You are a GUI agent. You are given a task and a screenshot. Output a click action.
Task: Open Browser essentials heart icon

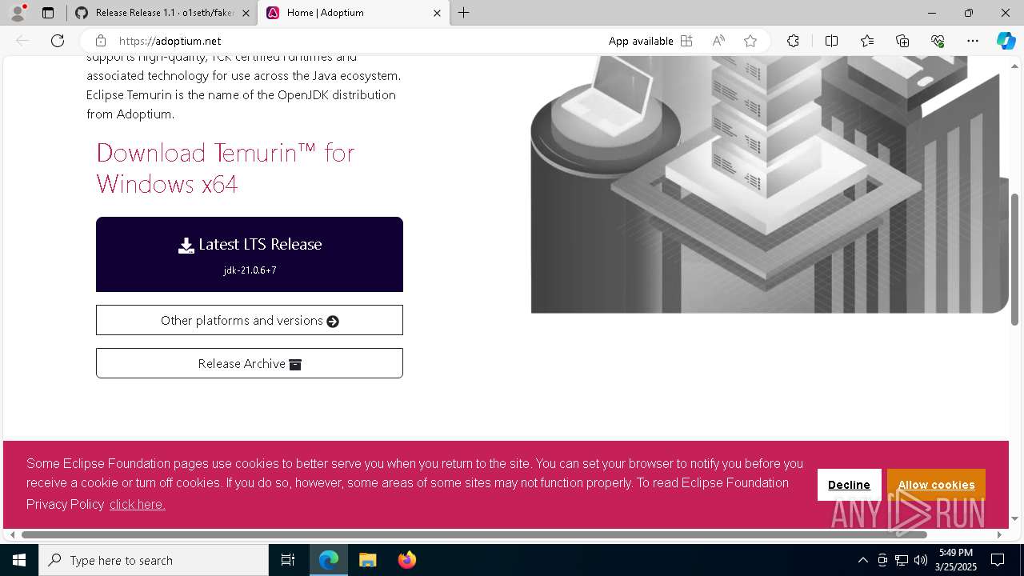point(938,41)
